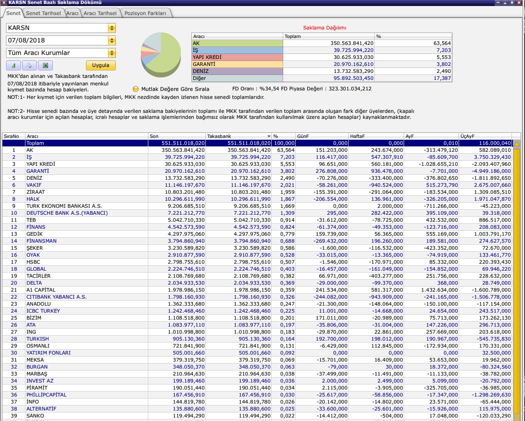
Task: Open the 'Tüm Aracı Kurumlar' dropdown arrow
Action: click(112, 53)
